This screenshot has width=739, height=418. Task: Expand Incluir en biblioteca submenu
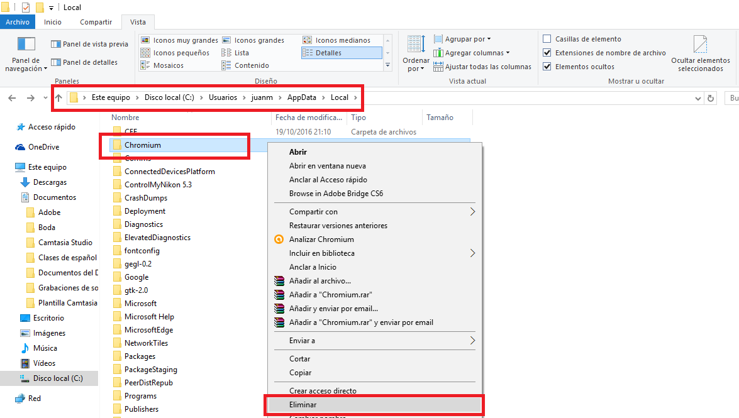coord(375,253)
